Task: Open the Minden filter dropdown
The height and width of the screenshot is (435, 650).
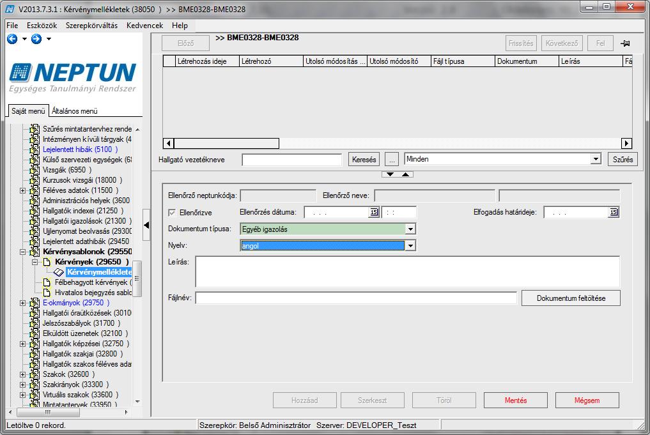Action: coord(596,159)
